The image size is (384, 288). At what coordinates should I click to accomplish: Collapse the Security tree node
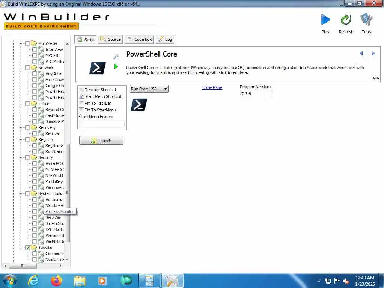[x=21, y=158]
